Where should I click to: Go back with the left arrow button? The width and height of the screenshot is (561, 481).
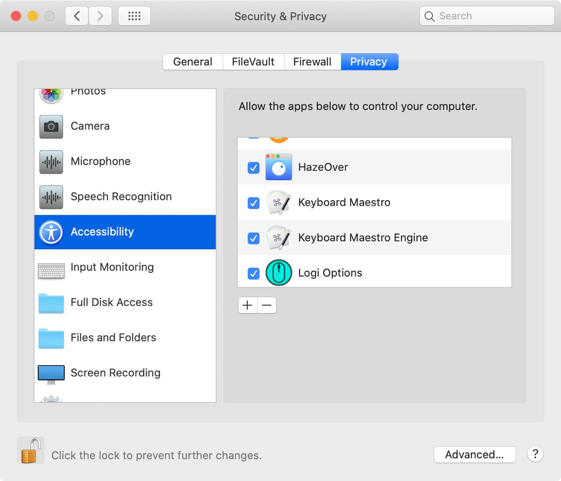77,16
